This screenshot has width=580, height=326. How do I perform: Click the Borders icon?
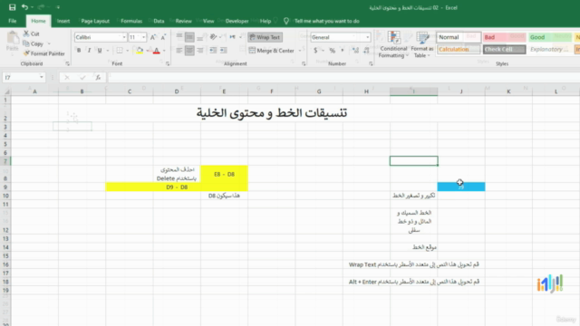(x=119, y=51)
